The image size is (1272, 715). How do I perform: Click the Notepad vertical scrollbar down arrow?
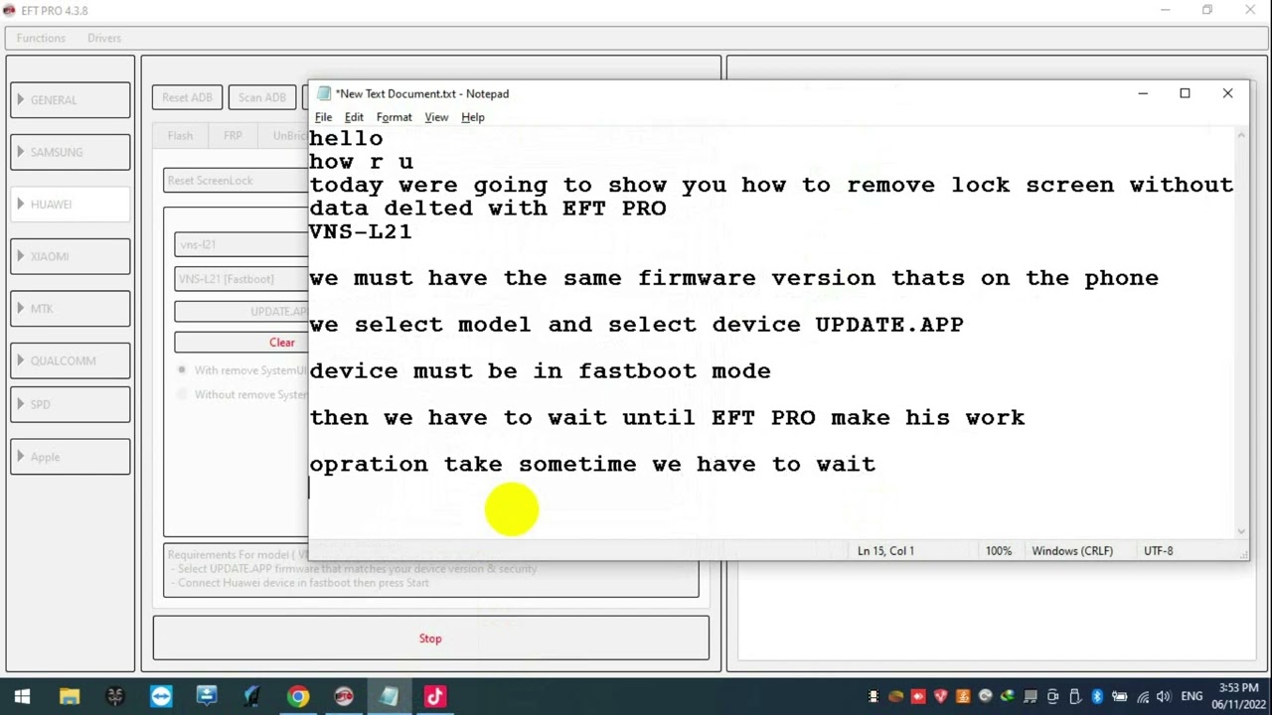[x=1241, y=531]
